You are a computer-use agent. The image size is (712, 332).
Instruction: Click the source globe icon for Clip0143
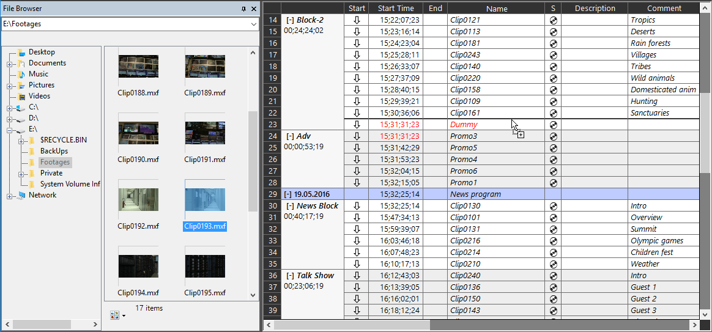tap(553, 311)
